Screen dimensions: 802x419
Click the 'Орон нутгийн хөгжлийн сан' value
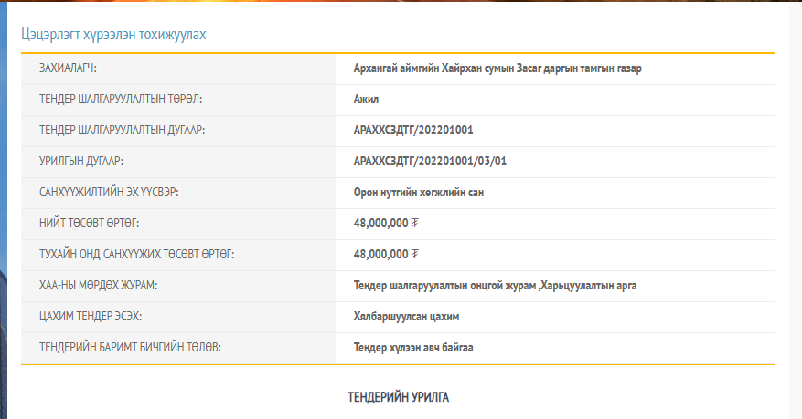click(x=424, y=193)
